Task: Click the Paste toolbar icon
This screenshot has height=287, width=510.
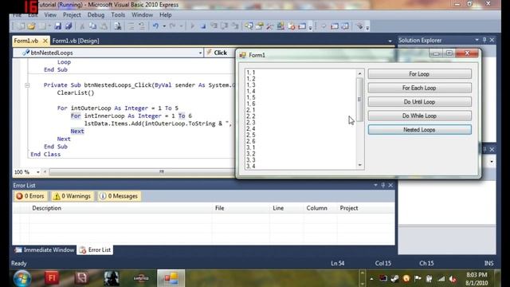Action: [x=104, y=26]
